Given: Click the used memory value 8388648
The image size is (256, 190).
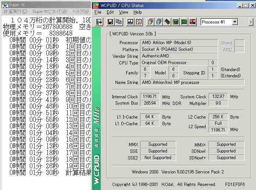Looking at the screenshot, I should (x=61, y=34).
